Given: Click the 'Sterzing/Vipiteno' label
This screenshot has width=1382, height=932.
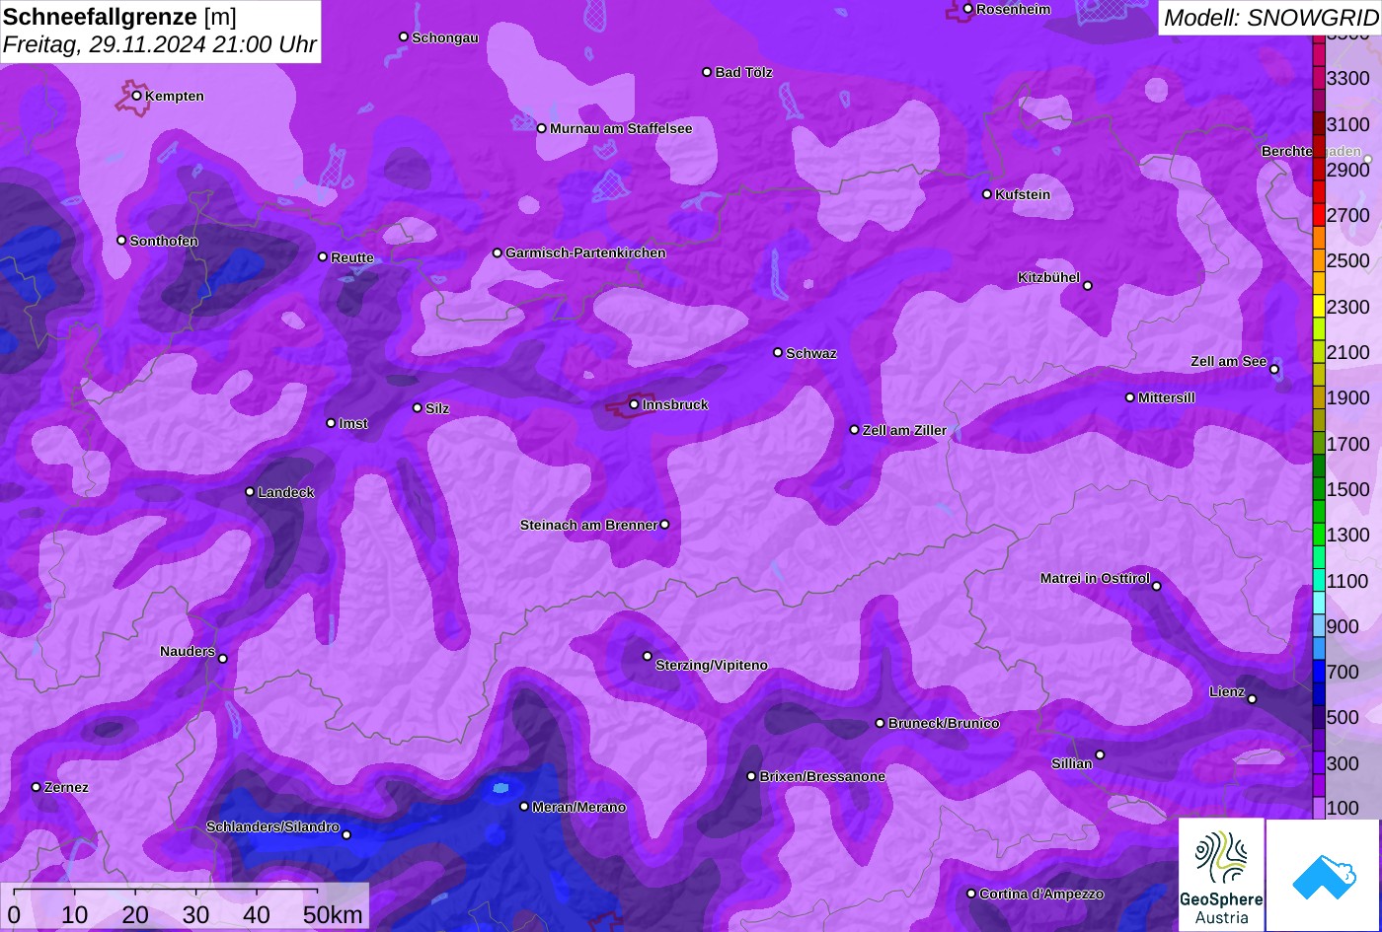Looking at the screenshot, I should click(x=712, y=665).
